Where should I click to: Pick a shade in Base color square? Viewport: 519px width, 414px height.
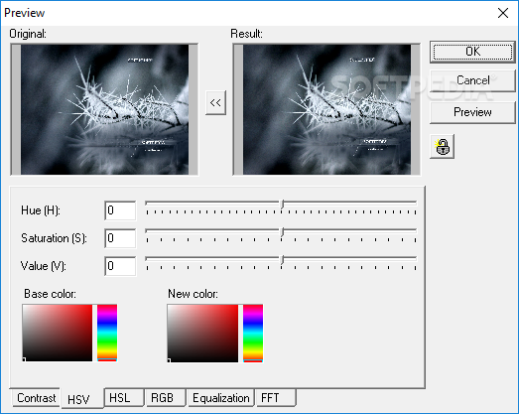tap(58, 333)
